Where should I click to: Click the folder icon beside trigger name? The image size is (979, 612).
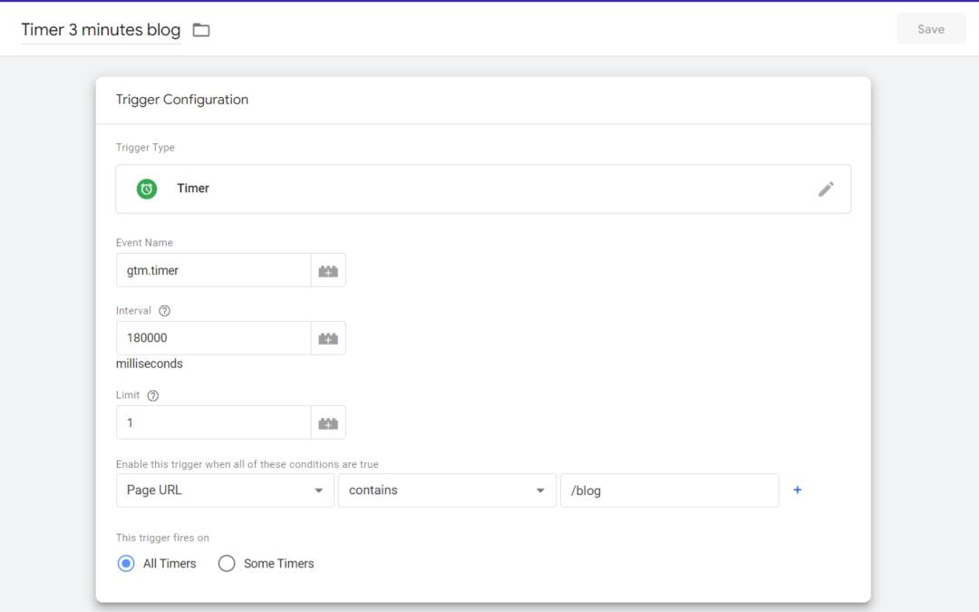tap(201, 30)
